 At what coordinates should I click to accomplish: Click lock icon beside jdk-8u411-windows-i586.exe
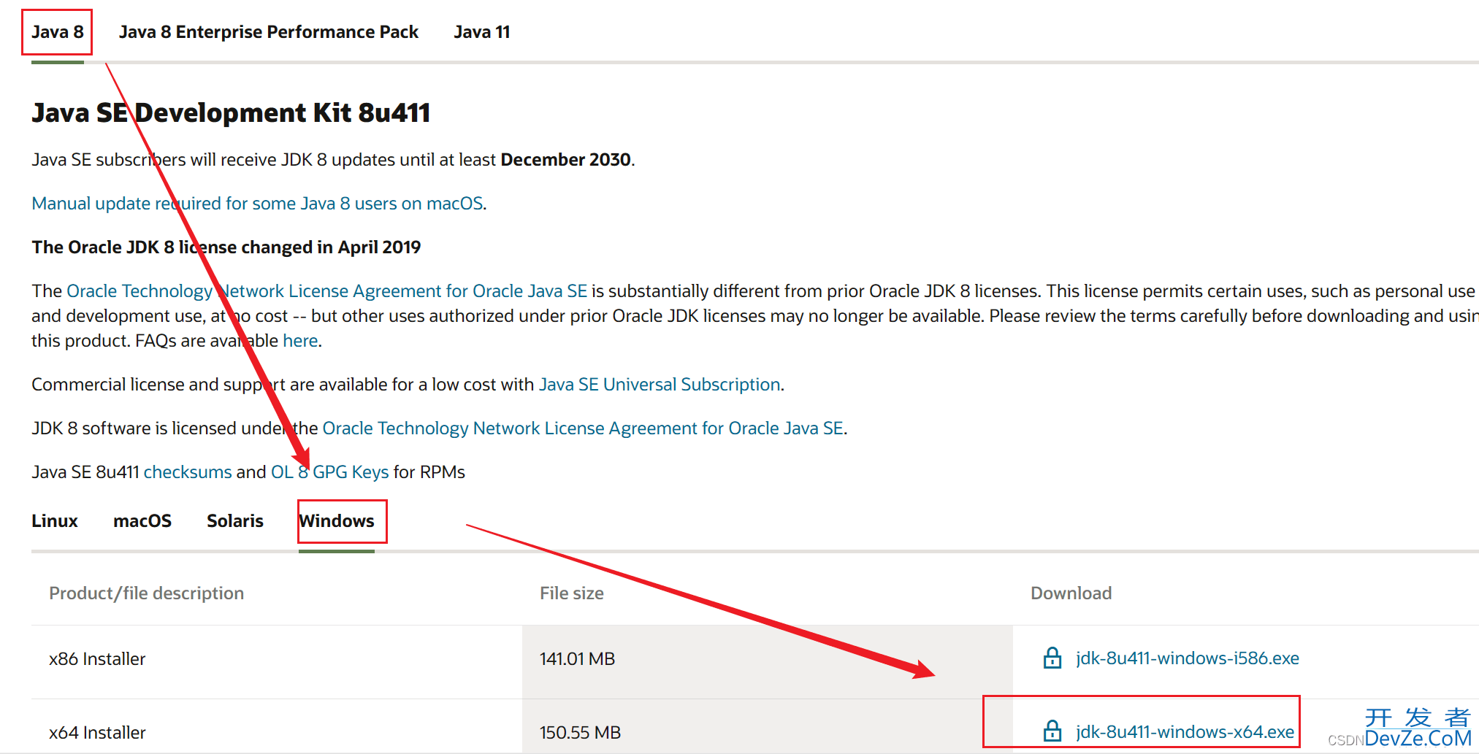[1052, 658]
